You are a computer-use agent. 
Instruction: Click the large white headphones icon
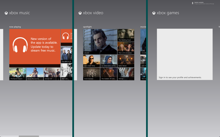coord(20,45)
